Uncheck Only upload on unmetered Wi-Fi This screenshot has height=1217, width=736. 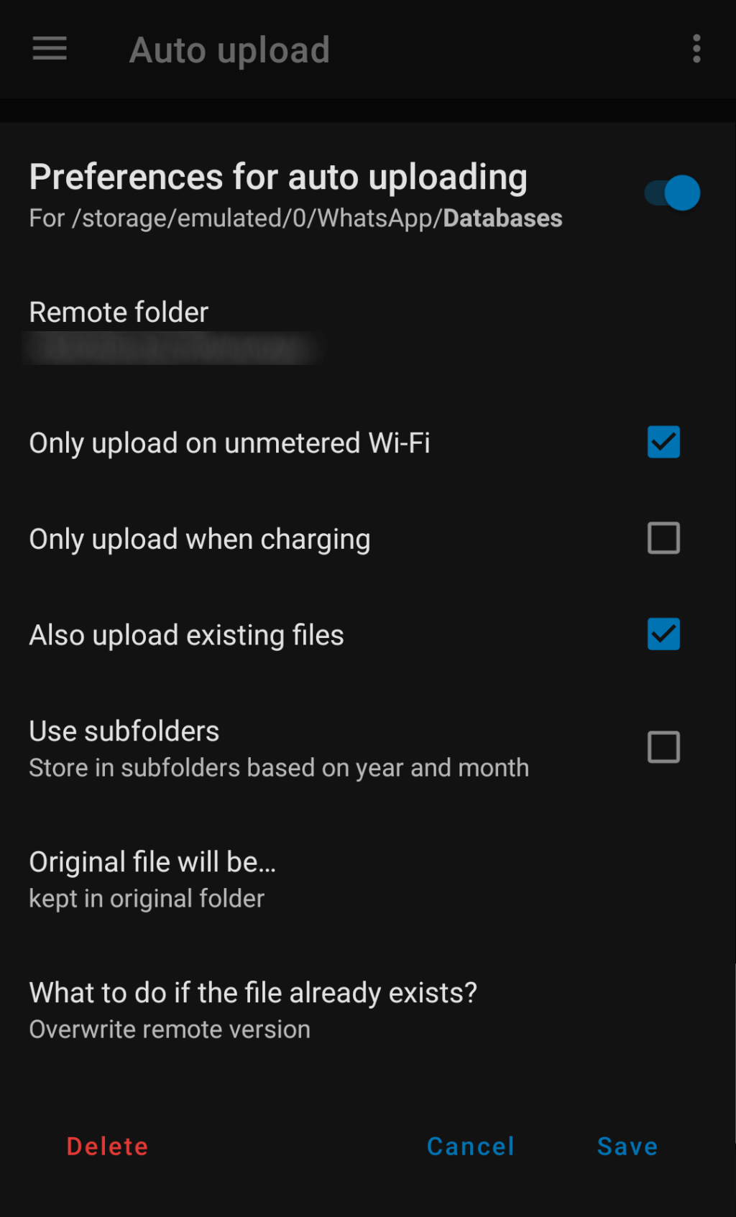pyautogui.click(x=663, y=442)
